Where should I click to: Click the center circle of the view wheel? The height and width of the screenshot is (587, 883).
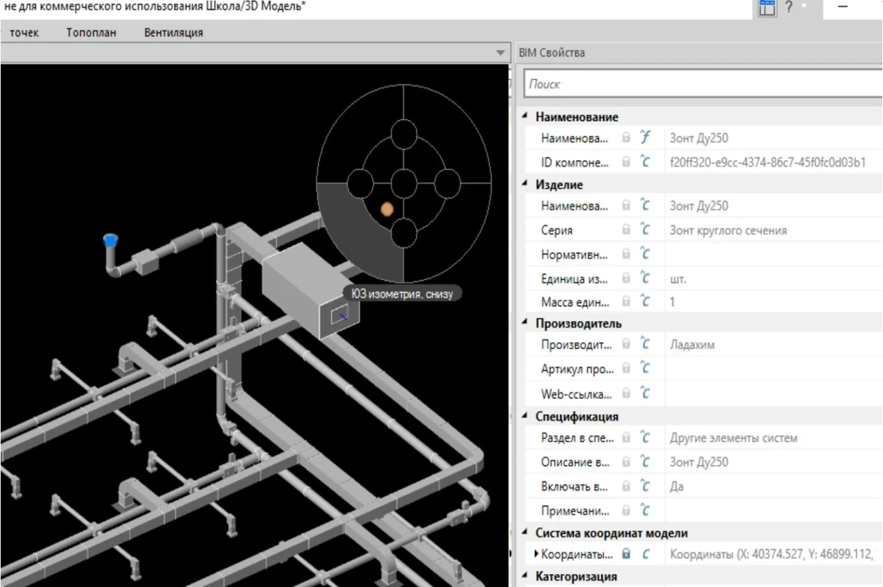tap(404, 183)
